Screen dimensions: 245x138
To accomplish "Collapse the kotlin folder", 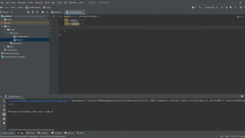I will (x=8, y=33).
